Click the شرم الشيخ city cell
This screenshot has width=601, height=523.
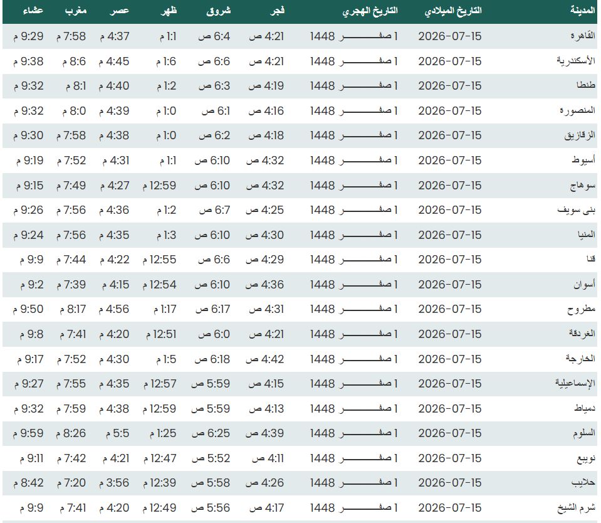576,508
